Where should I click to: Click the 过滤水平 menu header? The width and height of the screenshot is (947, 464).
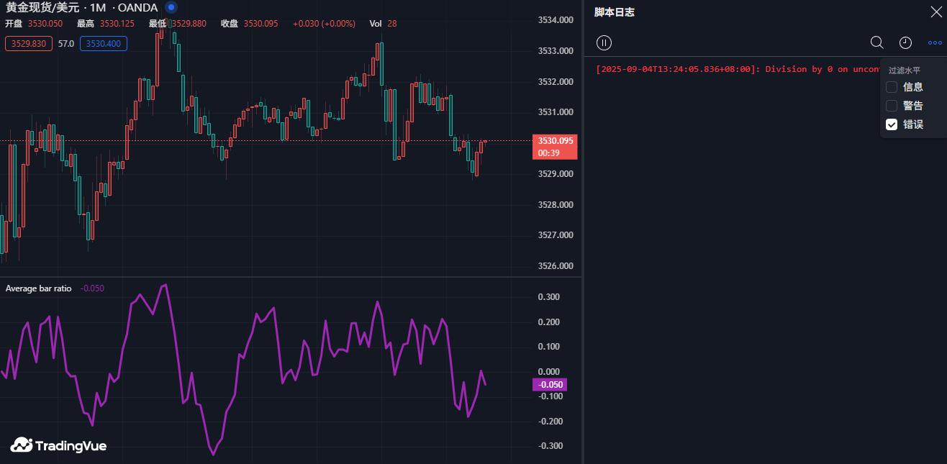904,70
